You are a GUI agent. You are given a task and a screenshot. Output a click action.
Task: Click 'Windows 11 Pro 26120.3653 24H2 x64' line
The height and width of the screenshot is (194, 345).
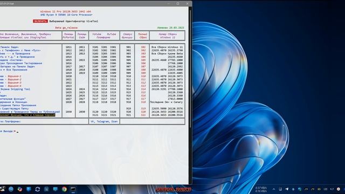coord(66,11)
